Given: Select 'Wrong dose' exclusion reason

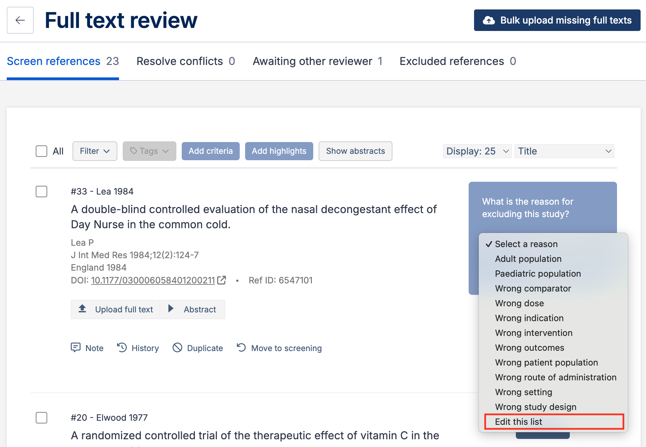Looking at the screenshot, I should click(553, 303).
